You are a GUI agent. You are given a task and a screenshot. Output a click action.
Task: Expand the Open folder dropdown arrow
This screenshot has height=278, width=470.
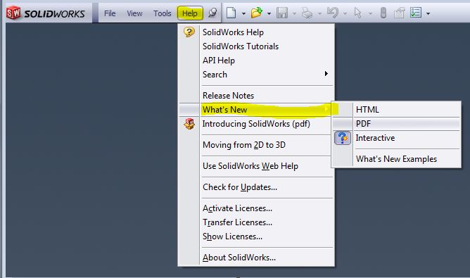(269, 13)
